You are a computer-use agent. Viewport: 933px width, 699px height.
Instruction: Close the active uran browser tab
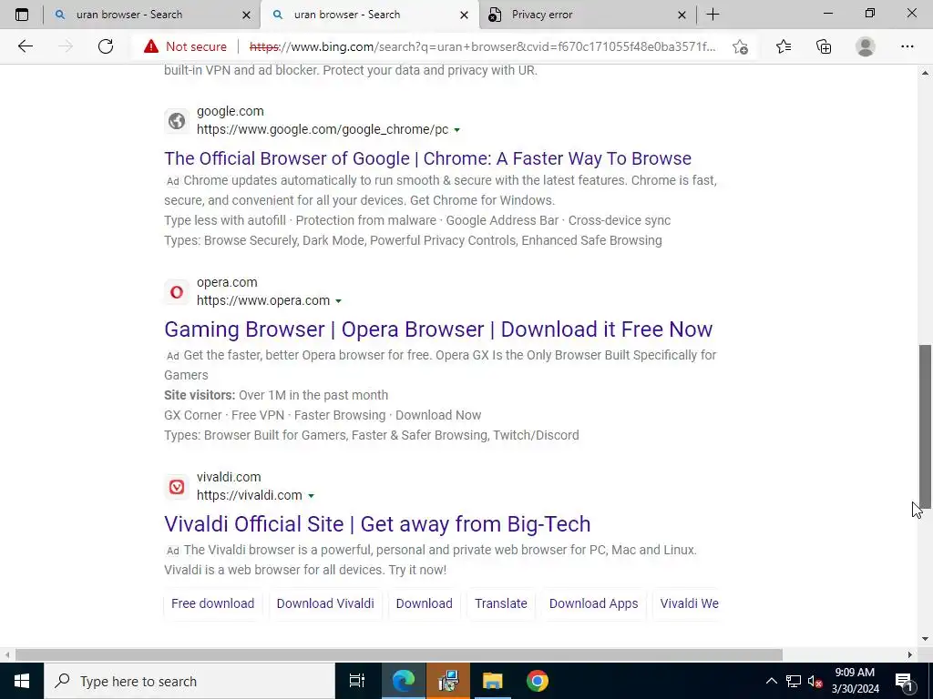click(464, 15)
